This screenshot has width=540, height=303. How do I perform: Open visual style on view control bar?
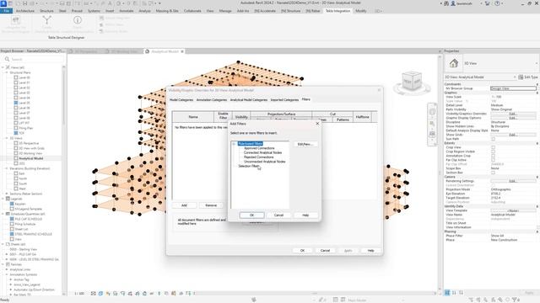pyautogui.click(x=100, y=294)
